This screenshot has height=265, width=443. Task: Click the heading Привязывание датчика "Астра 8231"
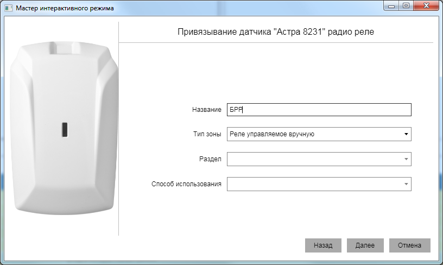pos(275,31)
